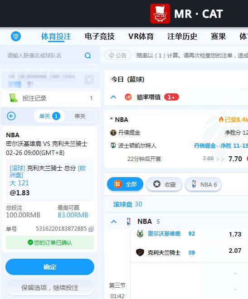Click the 02-26 09:00(GMT+8) match time
Viewport: 248px width, 299px height.
coord(35,153)
